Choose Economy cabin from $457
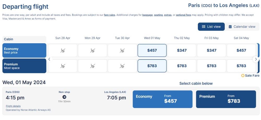The height and width of the screenshot is (120, 261). 162,99
